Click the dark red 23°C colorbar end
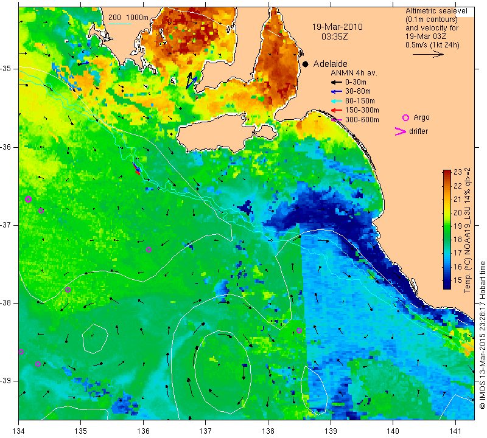 point(447,173)
